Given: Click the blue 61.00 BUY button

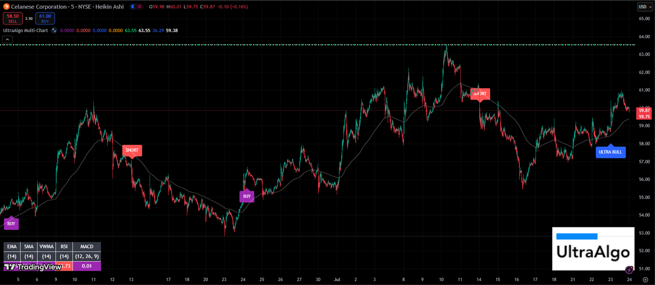Looking at the screenshot, I should (x=44, y=19).
